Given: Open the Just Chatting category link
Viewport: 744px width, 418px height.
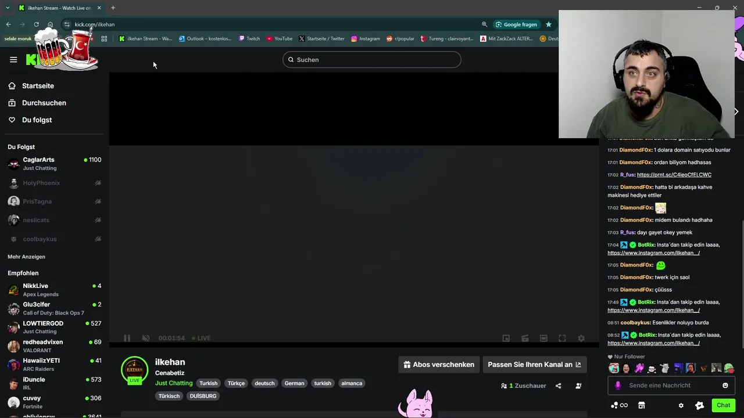Looking at the screenshot, I should point(174,383).
